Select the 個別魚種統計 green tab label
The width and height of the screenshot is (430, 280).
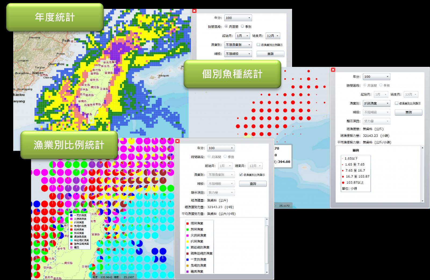[x=232, y=74]
